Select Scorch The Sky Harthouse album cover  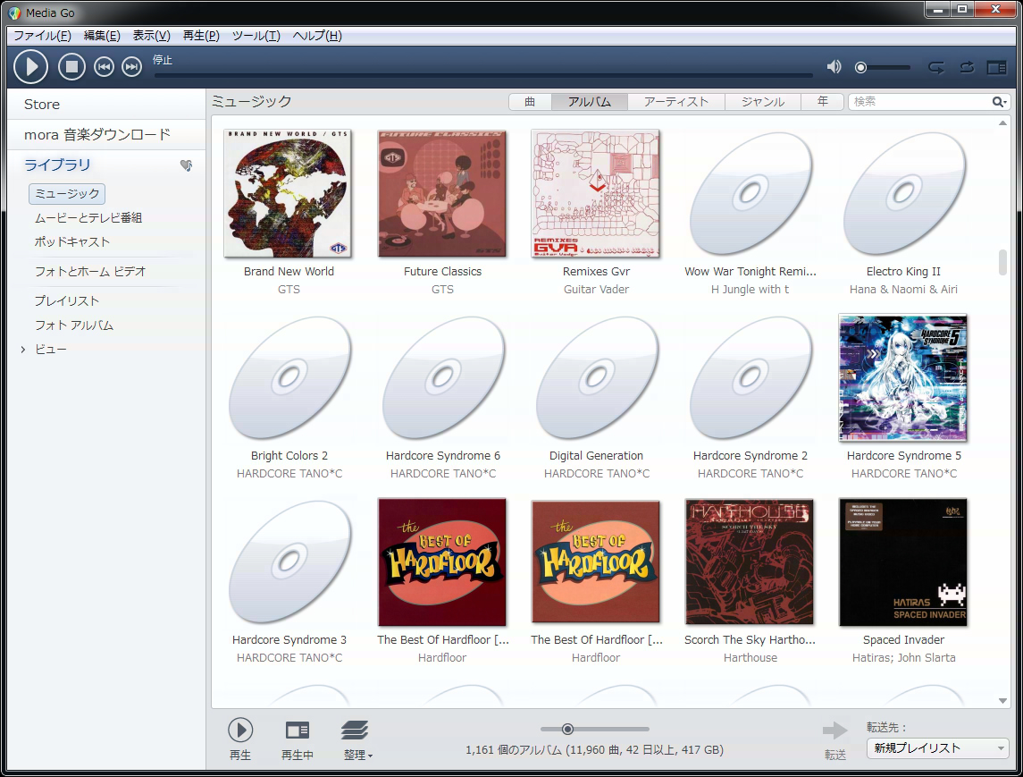[x=750, y=562]
